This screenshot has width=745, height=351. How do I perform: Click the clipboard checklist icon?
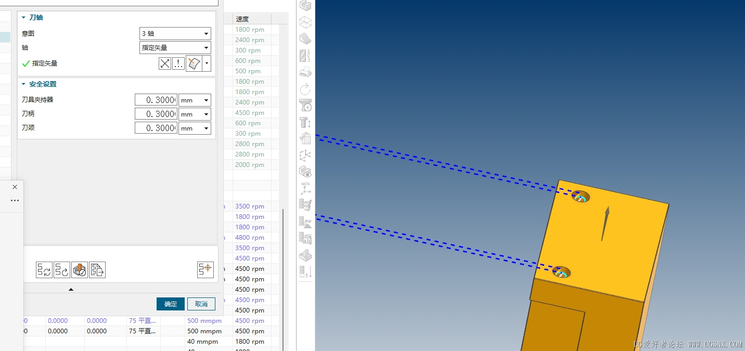click(x=305, y=138)
